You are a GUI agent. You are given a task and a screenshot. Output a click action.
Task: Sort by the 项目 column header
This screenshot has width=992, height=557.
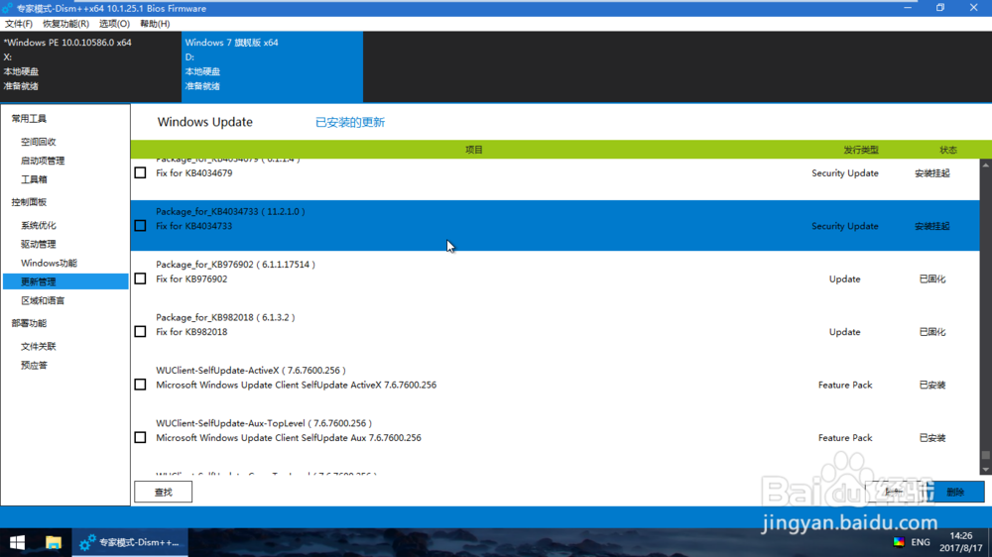474,150
